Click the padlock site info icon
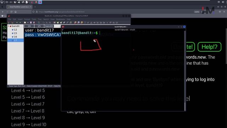Image resolution: width=227 pixels, height=128 pixels. click(37, 12)
